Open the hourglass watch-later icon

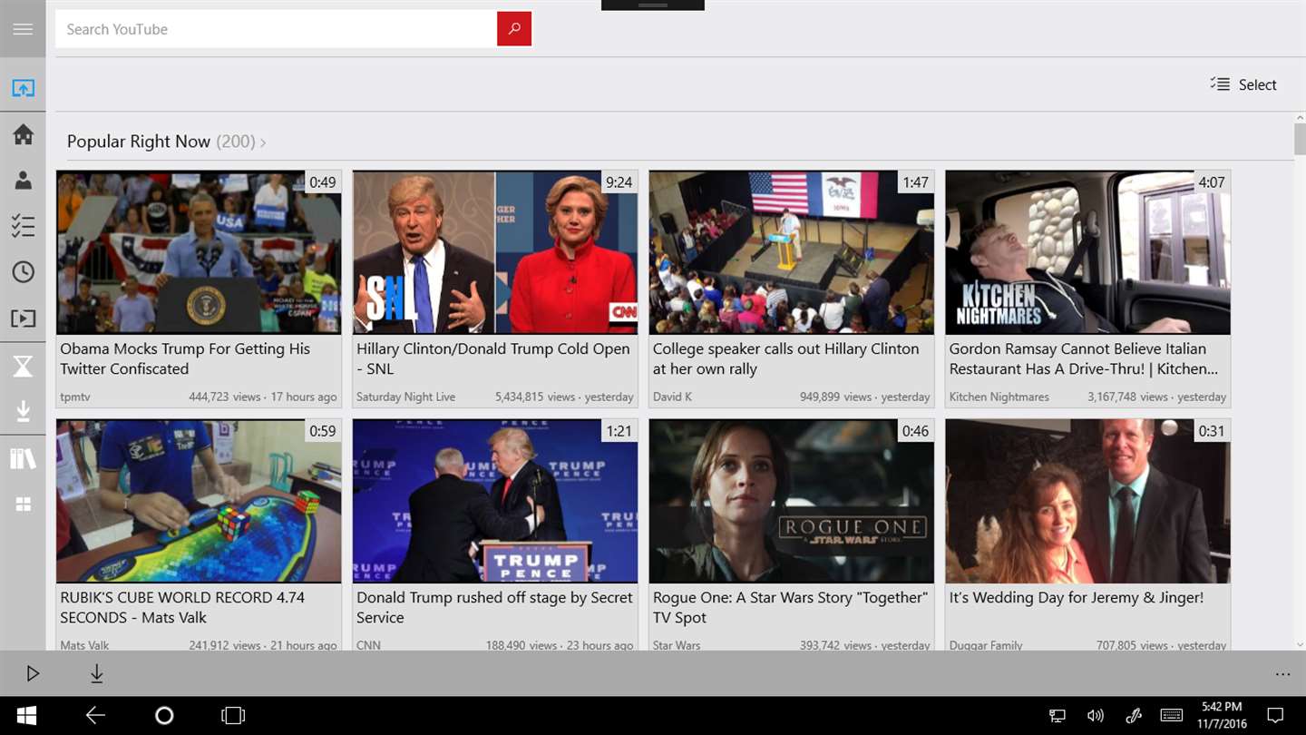pyautogui.click(x=23, y=366)
